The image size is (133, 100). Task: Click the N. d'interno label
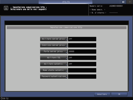click(98, 13)
